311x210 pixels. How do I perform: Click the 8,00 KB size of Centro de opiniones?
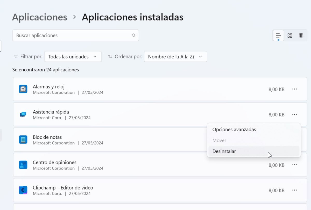click(x=277, y=165)
